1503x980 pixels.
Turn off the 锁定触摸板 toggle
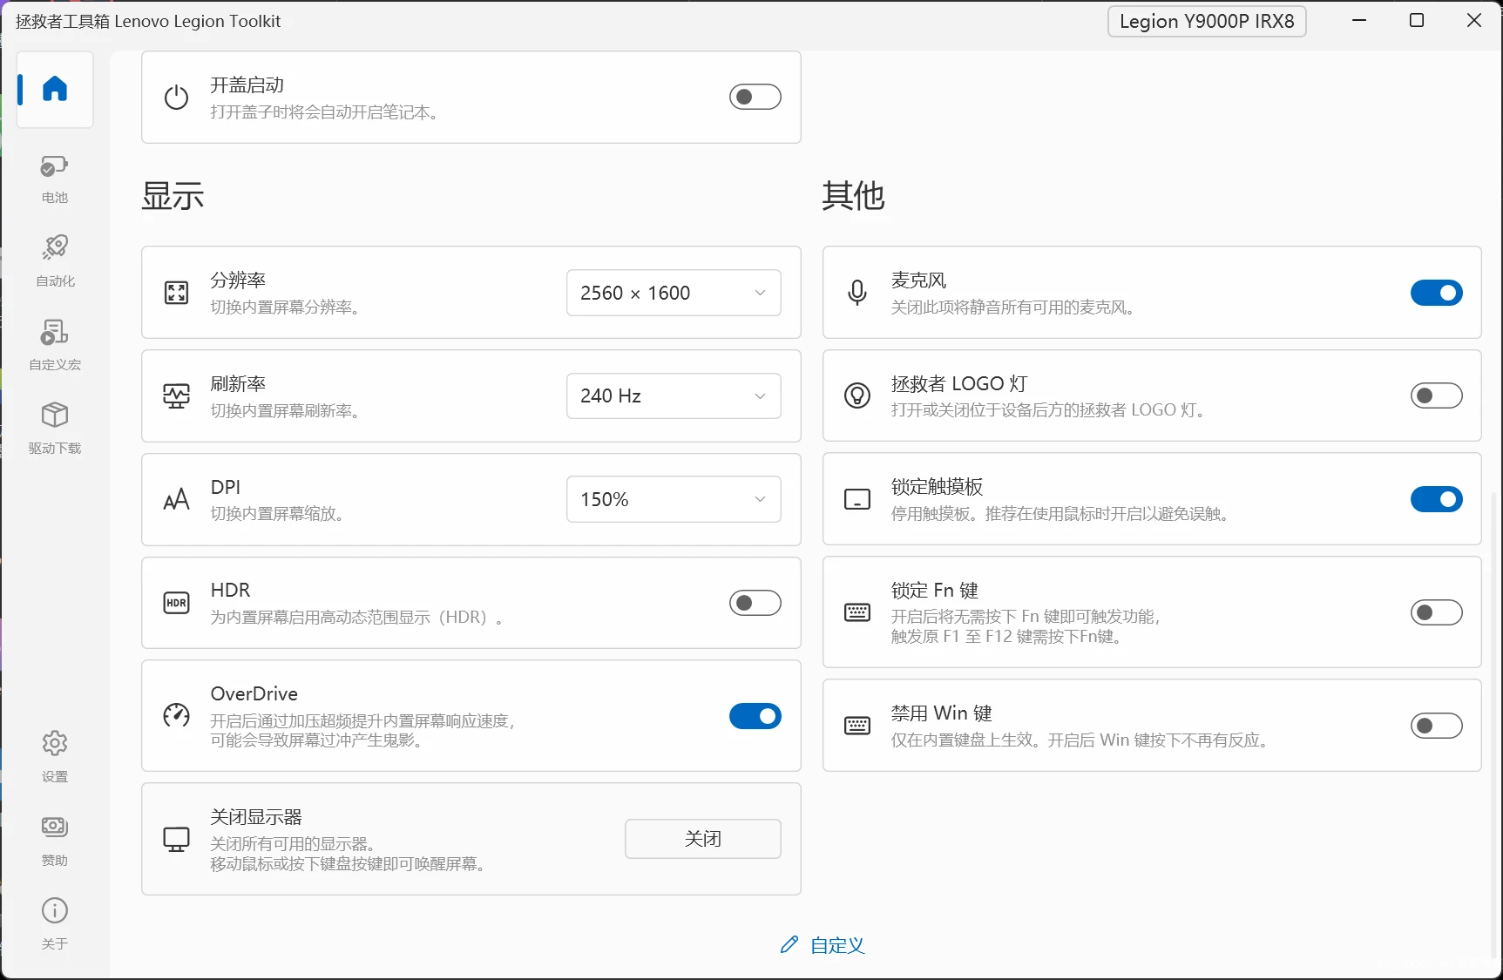1437,499
